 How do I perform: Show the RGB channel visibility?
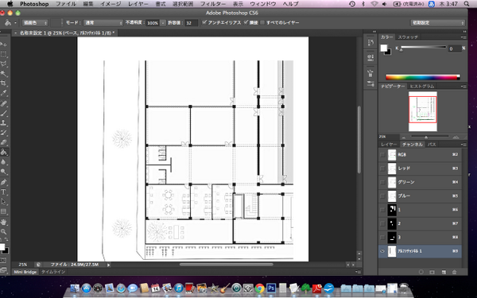coord(382,154)
